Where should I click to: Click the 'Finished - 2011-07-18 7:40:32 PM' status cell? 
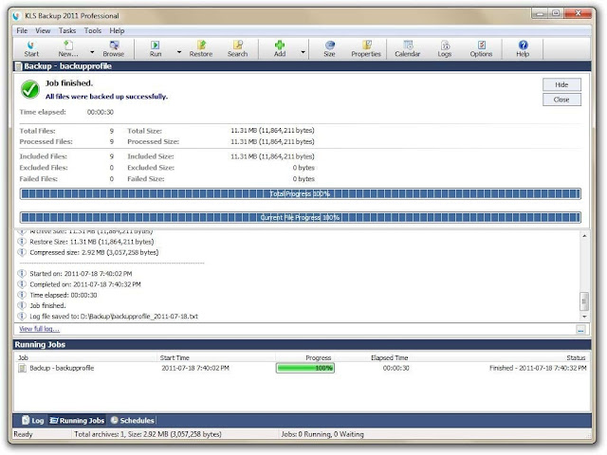tap(538, 368)
